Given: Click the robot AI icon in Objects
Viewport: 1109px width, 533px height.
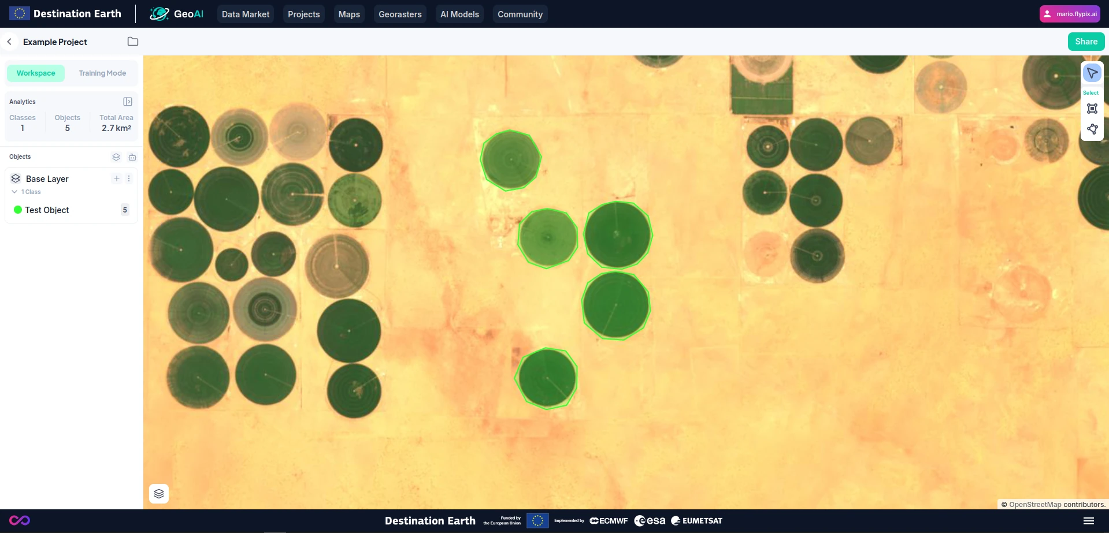Looking at the screenshot, I should [132, 157].
